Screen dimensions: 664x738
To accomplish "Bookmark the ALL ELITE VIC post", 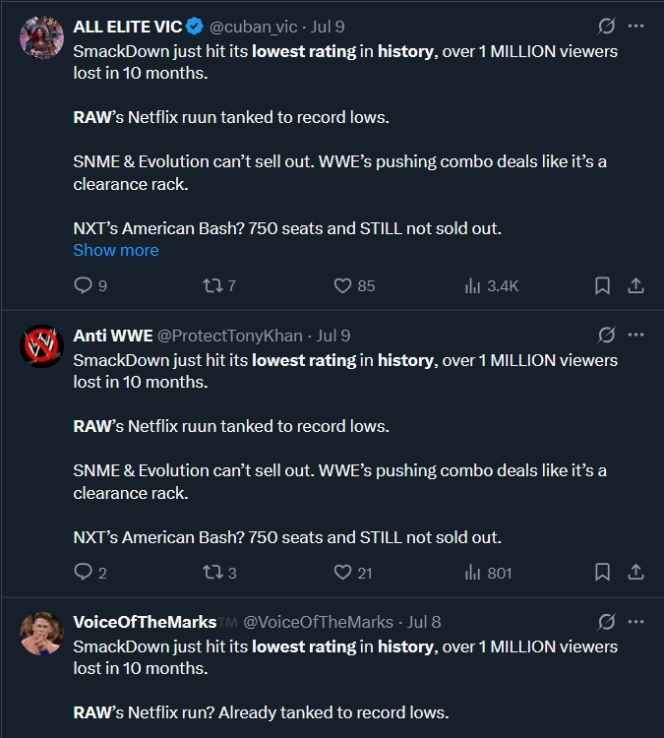I will (603, 286).
